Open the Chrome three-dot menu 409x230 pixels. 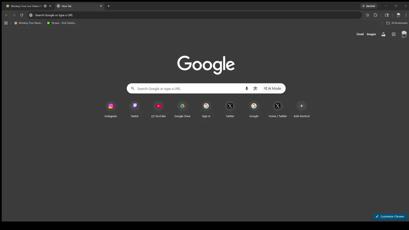[406, 15]
